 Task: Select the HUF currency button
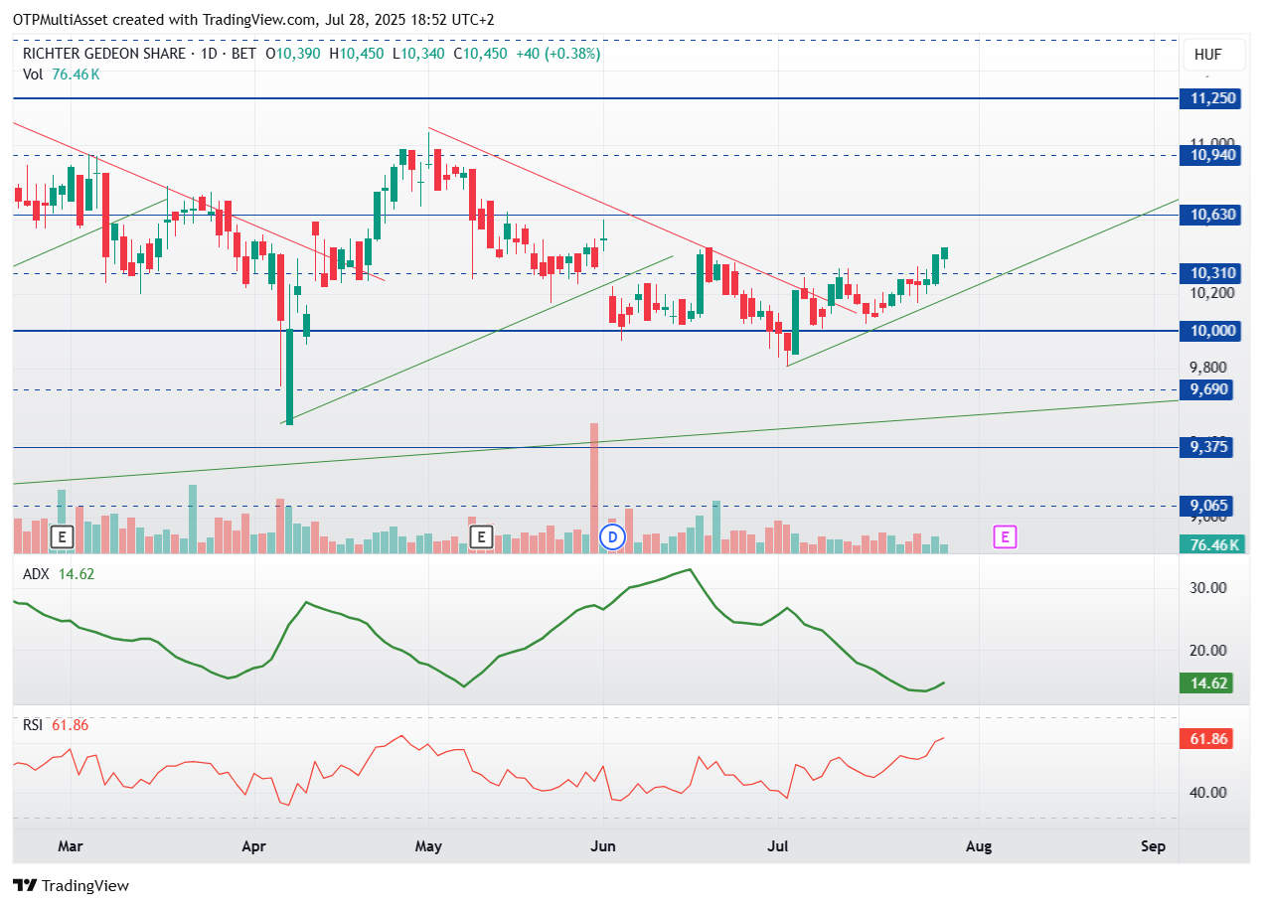tap(1207, 55)
